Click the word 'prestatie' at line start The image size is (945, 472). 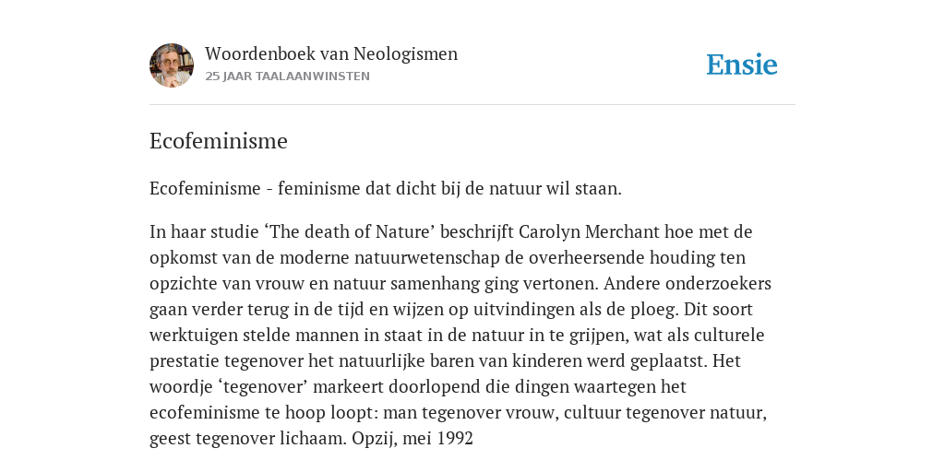[185, 361]
